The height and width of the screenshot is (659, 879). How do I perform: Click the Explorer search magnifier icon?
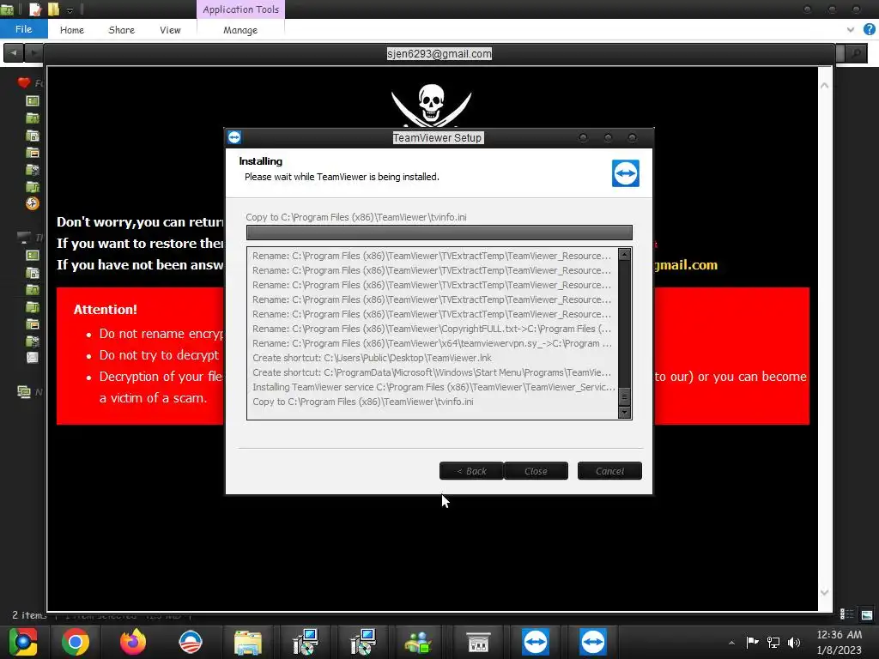pyautogui.click(x=856, y=53)
